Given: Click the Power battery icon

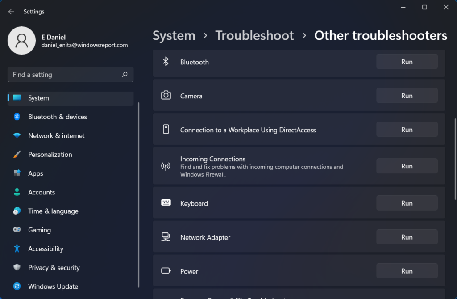Looking at the screenshot, I should tap(166, 271).
